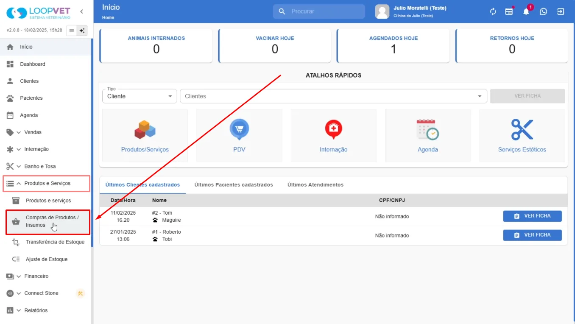Viewport: 575px width, 324px height.
Task: Click the Retornos Hoje card
Action: coord(512,46)
